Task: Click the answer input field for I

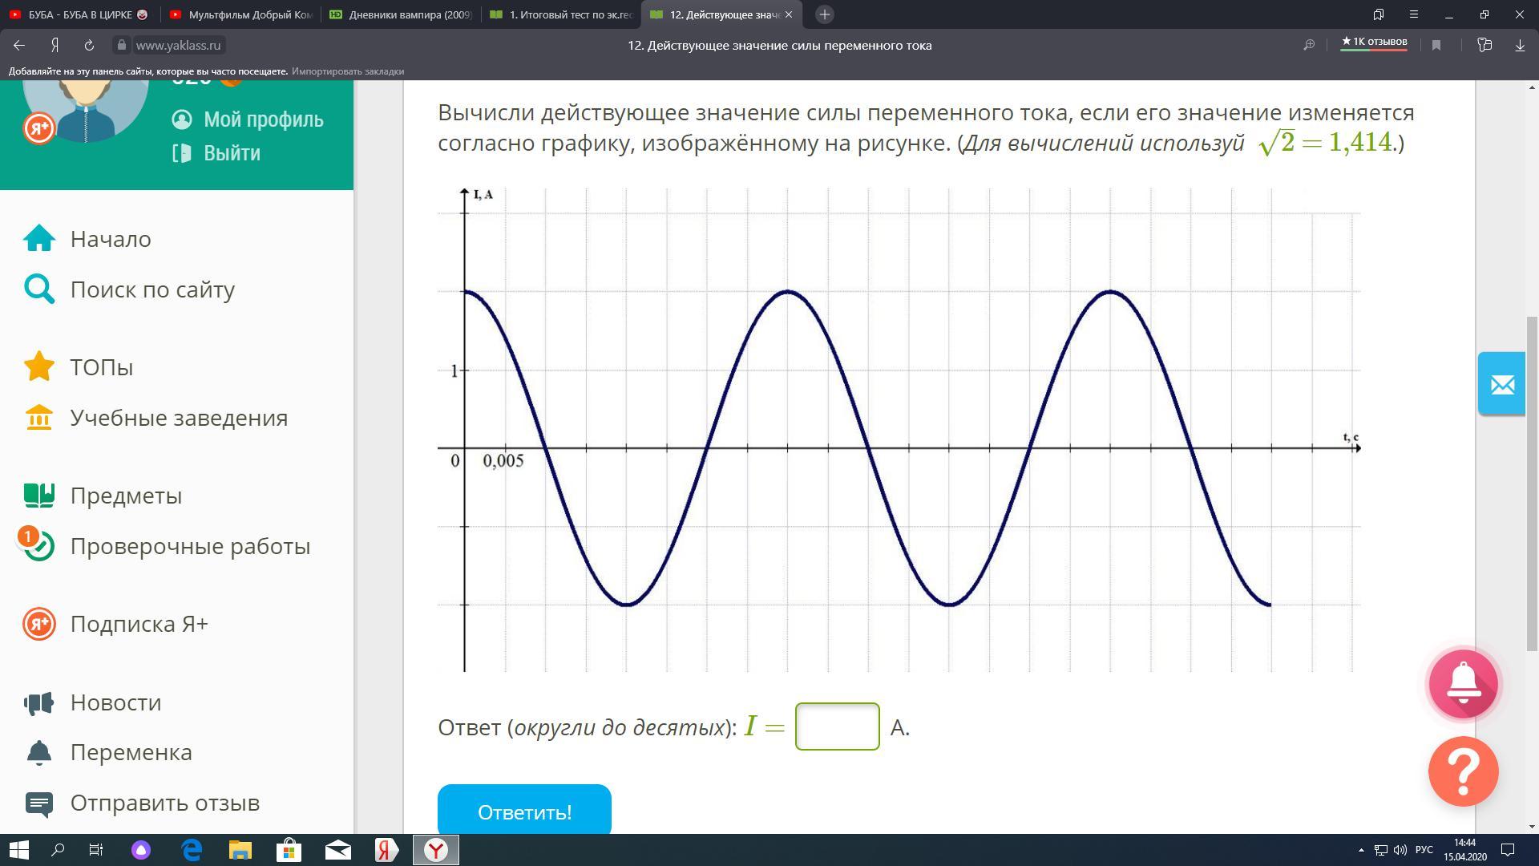Action: [837, 726]
